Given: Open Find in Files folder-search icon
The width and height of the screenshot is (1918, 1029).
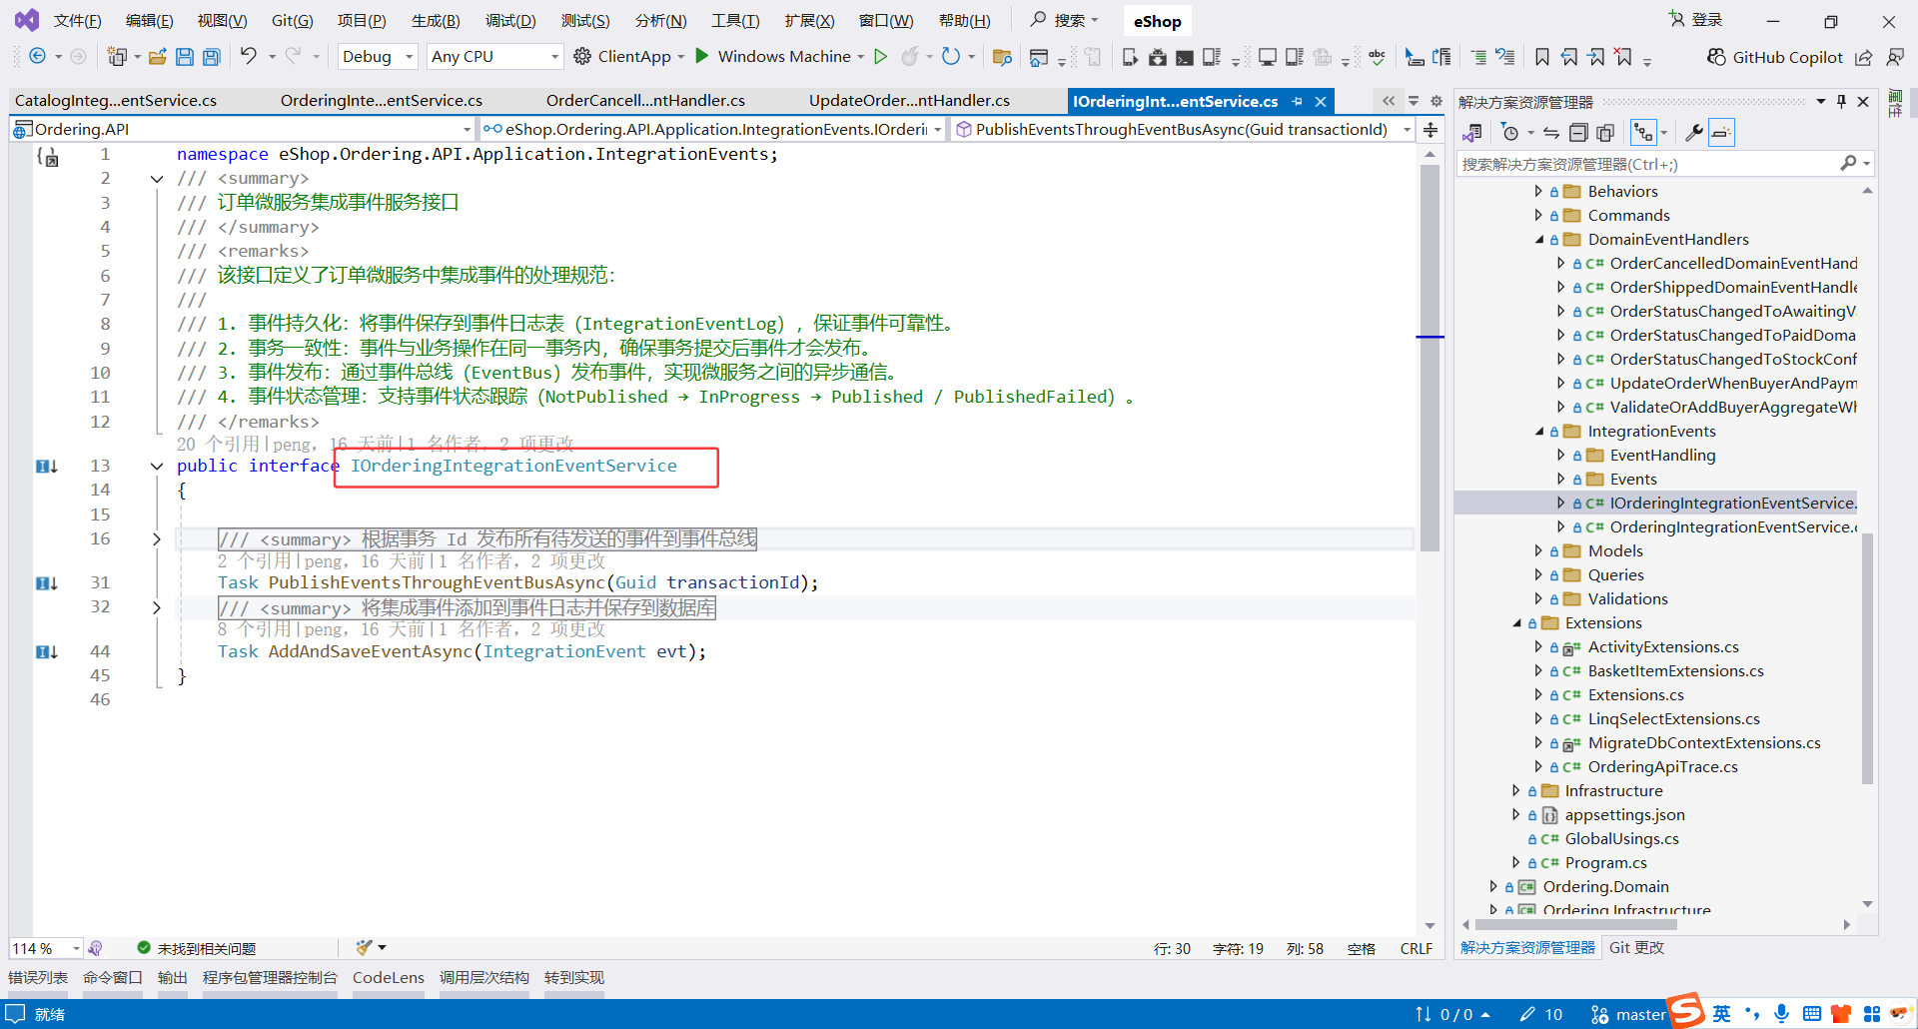Looking at the screenshot, I should [x=1002, y=57].
